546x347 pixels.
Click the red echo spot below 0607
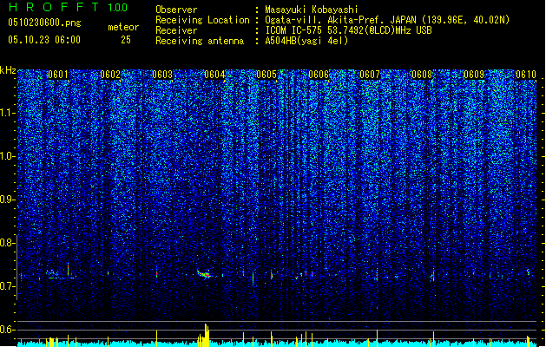377,277
